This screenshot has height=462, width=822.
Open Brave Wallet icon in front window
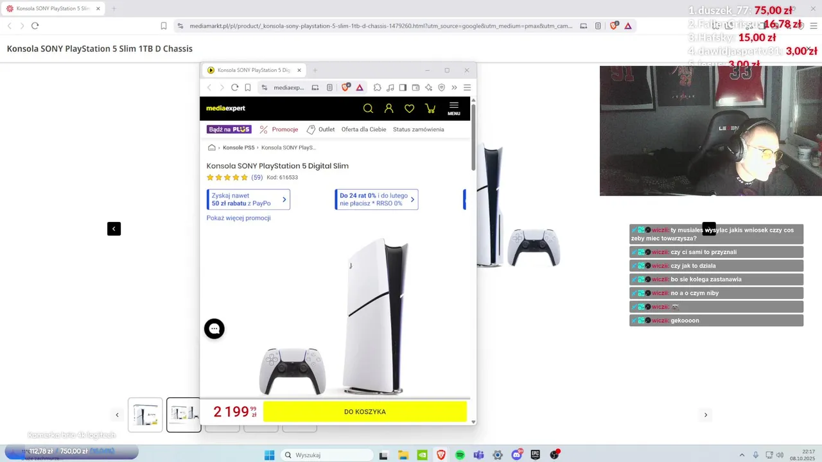415,87
